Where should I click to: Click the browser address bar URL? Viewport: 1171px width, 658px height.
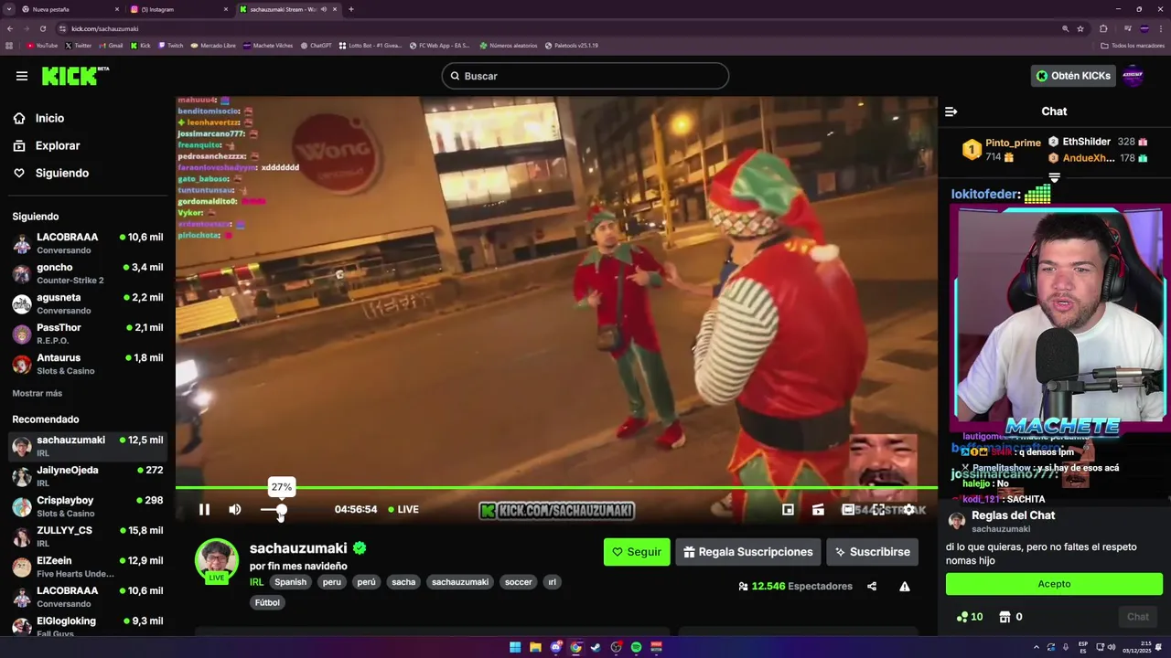coord(105,28)
